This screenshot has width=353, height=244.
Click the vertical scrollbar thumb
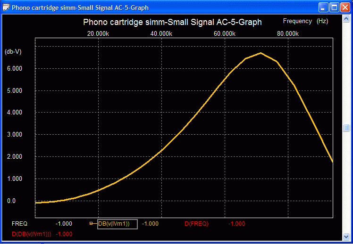pos(346,128)
